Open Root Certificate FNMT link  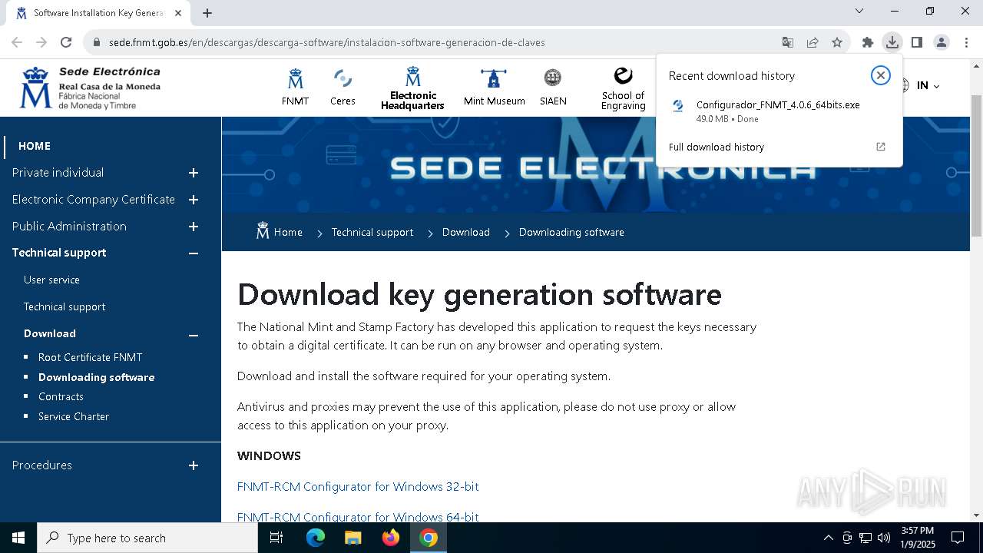[91, 357]
